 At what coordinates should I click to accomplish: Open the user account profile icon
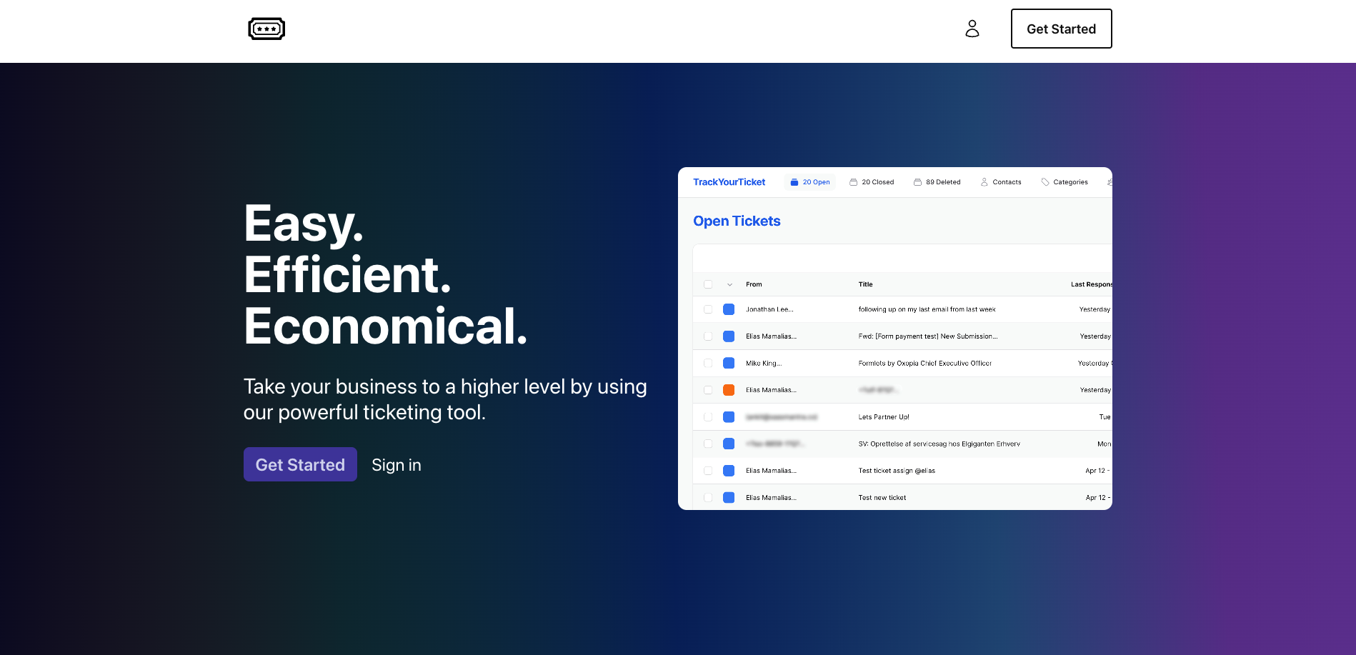tap(972, 29)
